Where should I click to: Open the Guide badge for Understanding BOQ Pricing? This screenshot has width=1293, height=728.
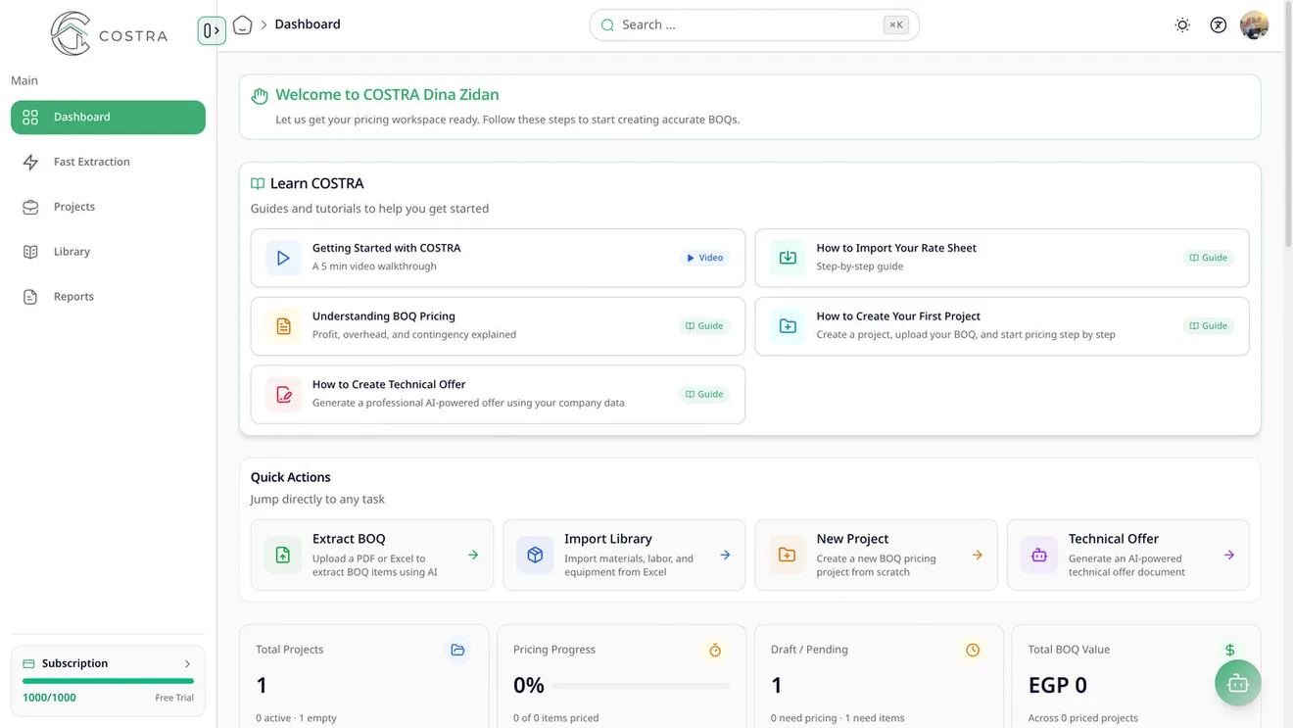coord(704,326)
